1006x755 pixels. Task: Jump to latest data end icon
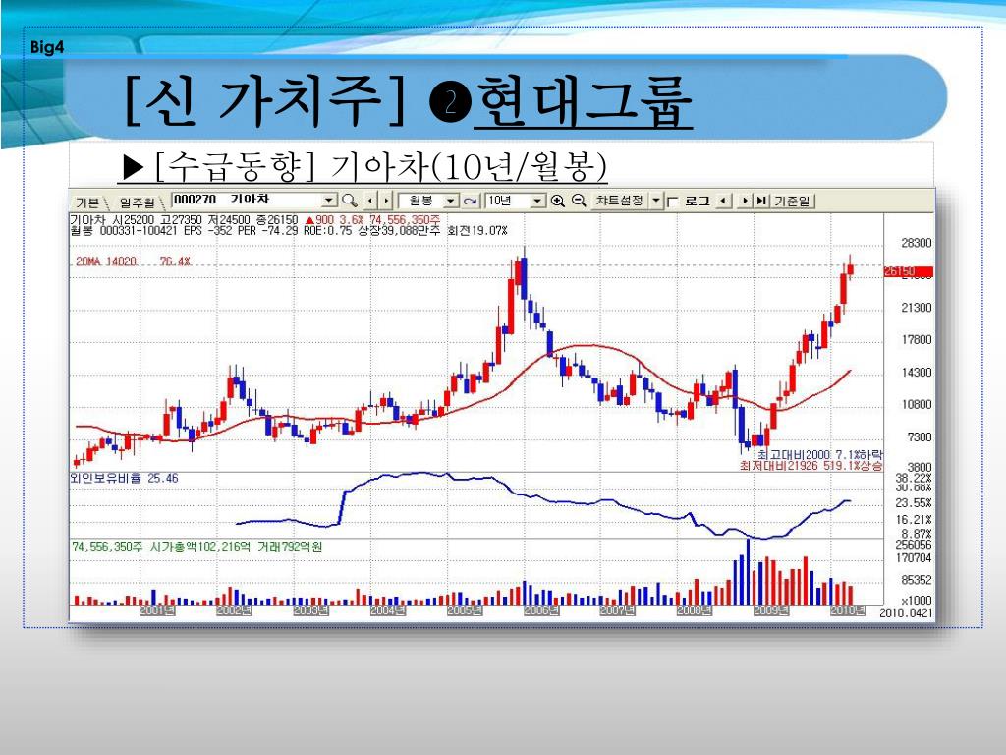pos(761,201)
